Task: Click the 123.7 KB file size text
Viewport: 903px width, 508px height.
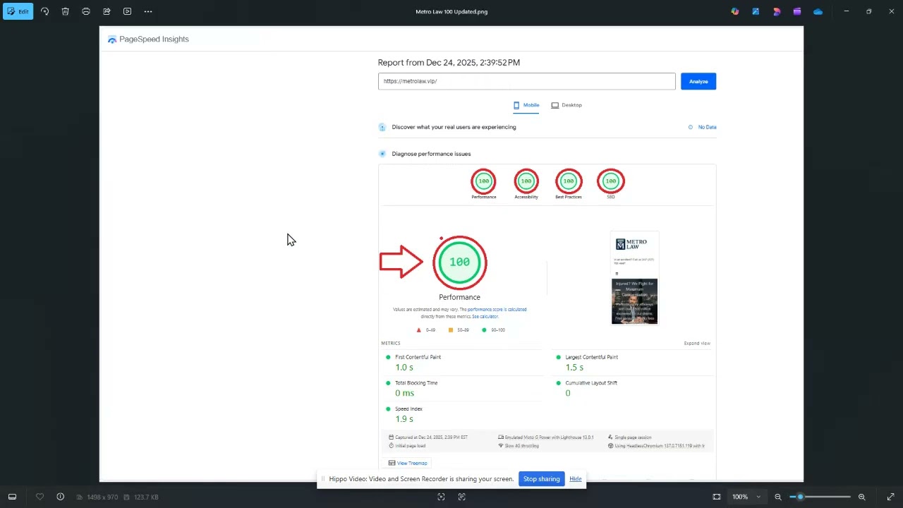Action: (146, 497)
